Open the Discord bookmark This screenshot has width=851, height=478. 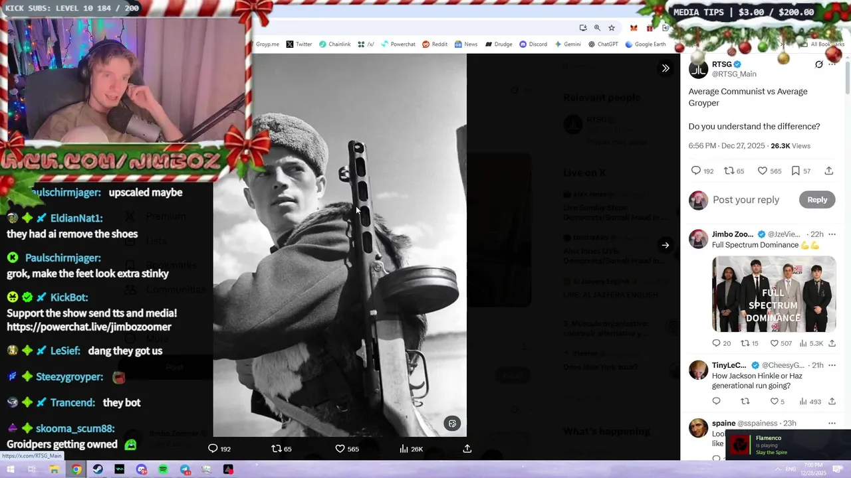[533, 44]
